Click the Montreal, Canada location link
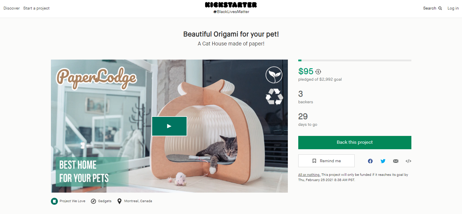 click(x=138, y=201)
